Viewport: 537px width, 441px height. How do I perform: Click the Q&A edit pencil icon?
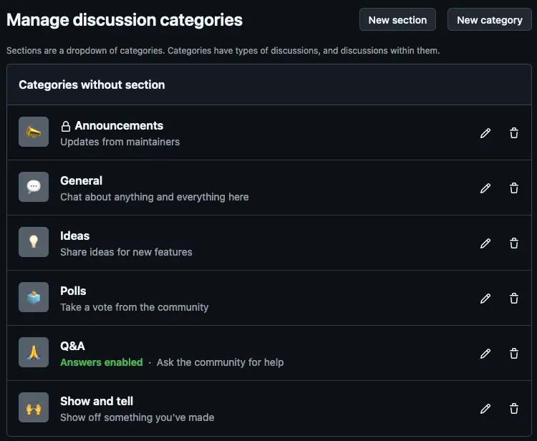click(485, 354)
